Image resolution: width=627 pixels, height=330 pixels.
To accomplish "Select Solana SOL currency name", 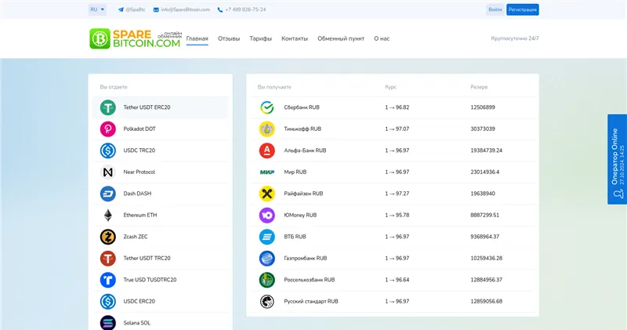I will point(136,323).
